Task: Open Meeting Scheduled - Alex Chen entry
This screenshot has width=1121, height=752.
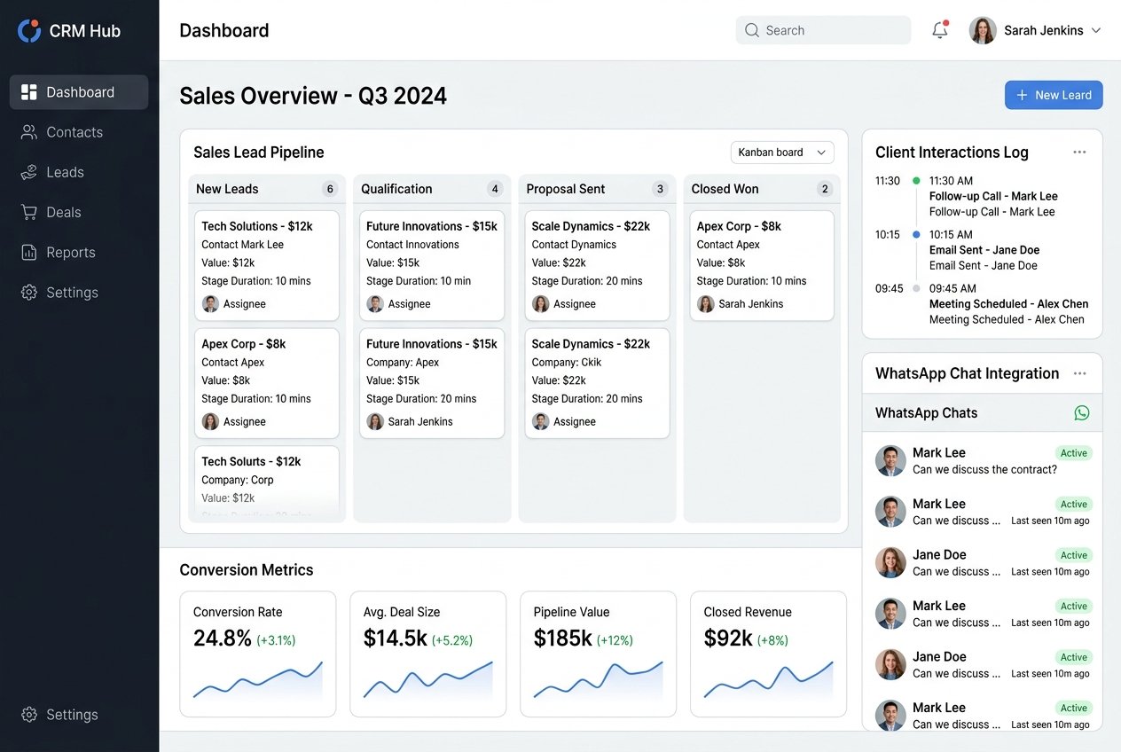Action: [1008, 304]
